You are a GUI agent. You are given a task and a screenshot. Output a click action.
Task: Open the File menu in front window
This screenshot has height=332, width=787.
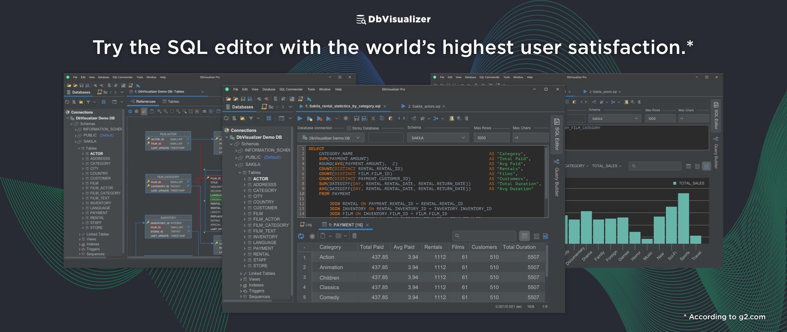click(235, 90)
